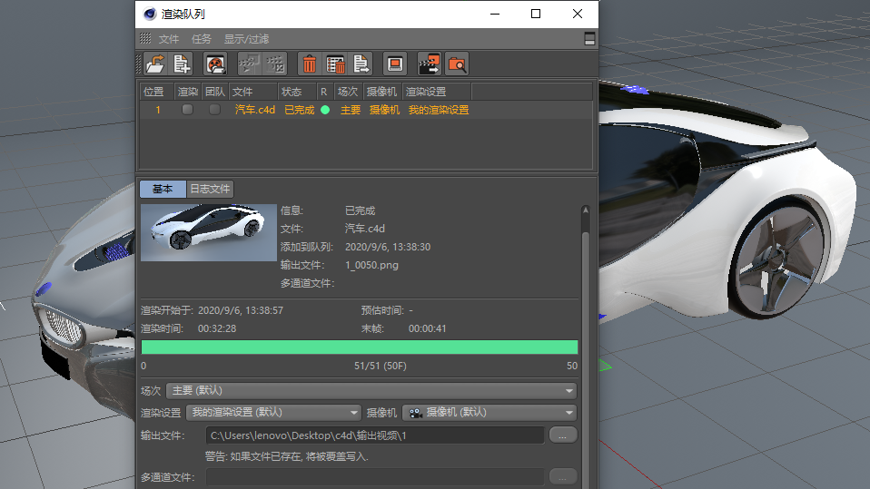Viewport: 870px width, 489px height.
Task: Open the 渲染设置 我的渲染设置 (默认) dropdown
Action: (273, 413)
